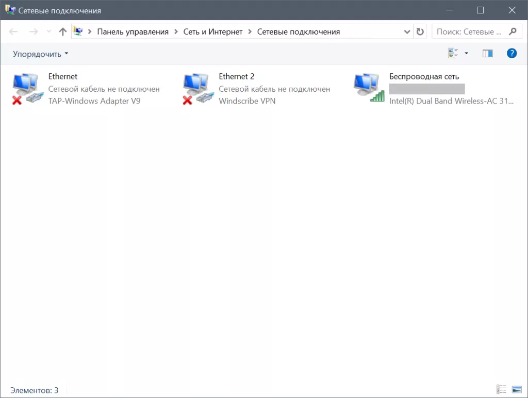528x398 pixels.
Task: Click the up navigation arrow
Action: [62, 31]
